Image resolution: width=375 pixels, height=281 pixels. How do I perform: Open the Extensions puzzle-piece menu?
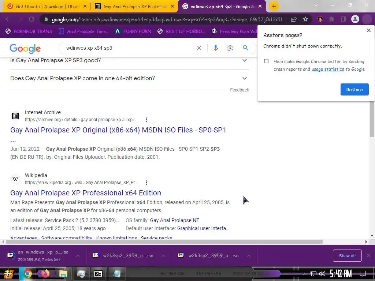coord(332,19)
